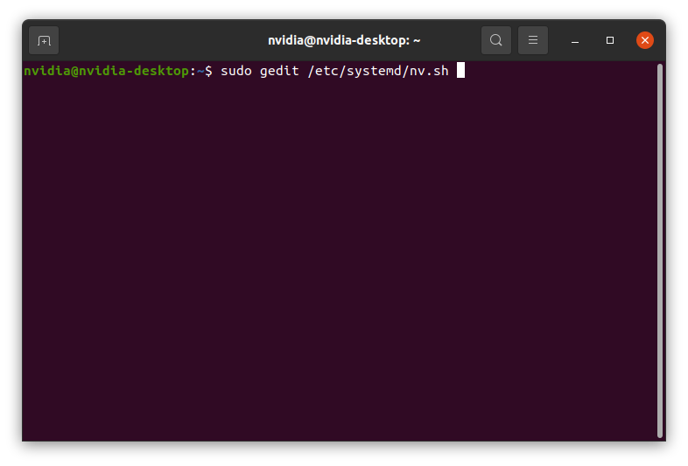Click the word sudo in command

tap(236, 71)
